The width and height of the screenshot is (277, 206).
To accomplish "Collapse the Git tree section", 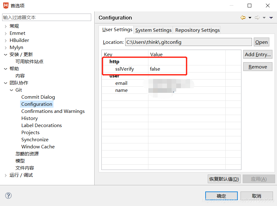I will (11, 90).
